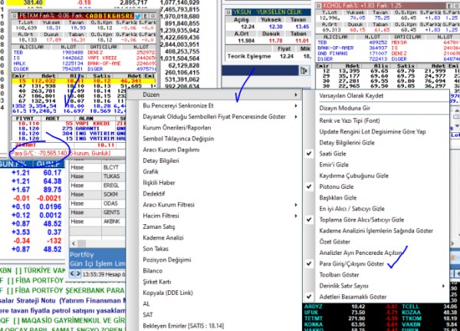Click the next-tab arrow beside 13:55:39 Hesap
This screenshot has height=331, width=460.
click(78, 273)
